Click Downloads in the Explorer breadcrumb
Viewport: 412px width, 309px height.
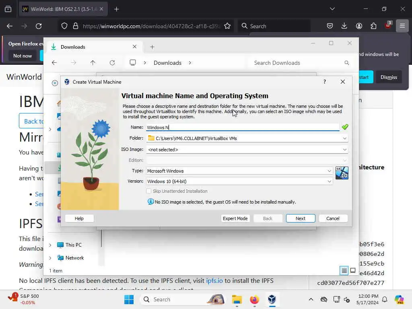click(x=167, y=63)
